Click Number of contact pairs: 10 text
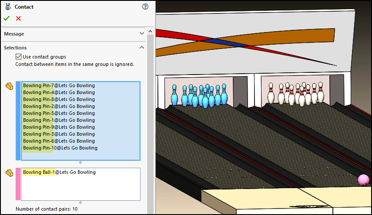Screen dimensions: 372x215 (x=47, y=209)
